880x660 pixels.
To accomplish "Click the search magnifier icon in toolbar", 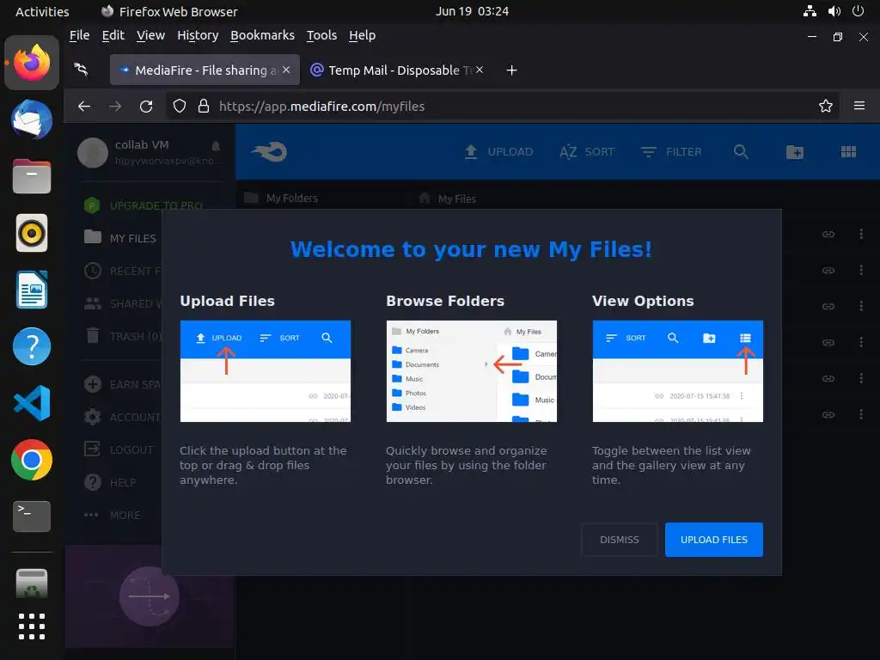I will (x=741, y=151).
